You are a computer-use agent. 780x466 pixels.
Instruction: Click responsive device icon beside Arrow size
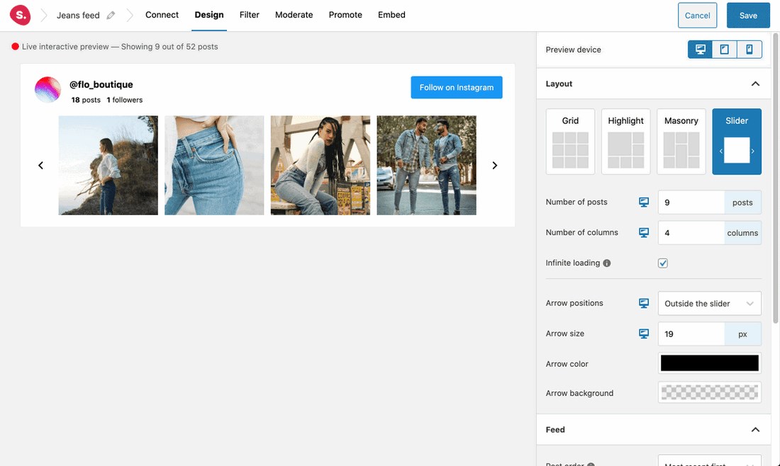pos(644,334)
